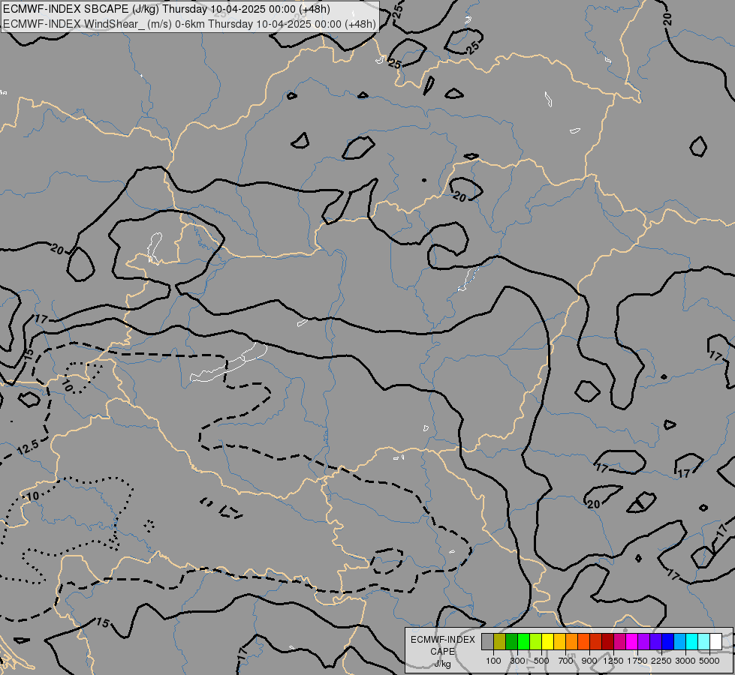Click the 12.5 dashed contour label
This screenshot has width=735, height=675.
[x=28, y=448]
